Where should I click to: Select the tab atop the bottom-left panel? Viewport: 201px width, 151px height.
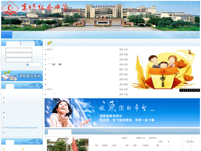pos(10,142)
